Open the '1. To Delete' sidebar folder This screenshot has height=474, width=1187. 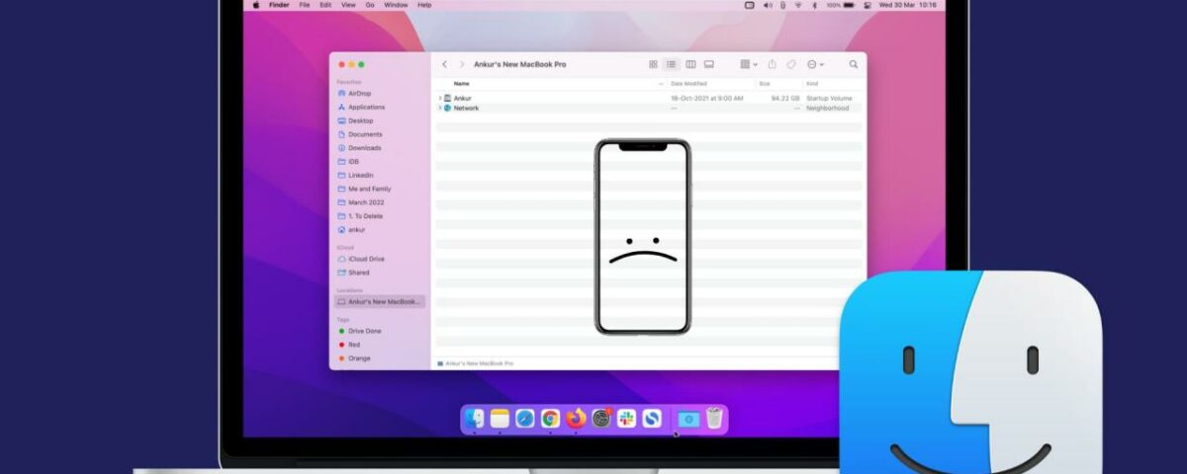pyautogui.click(x=360, y=215)
